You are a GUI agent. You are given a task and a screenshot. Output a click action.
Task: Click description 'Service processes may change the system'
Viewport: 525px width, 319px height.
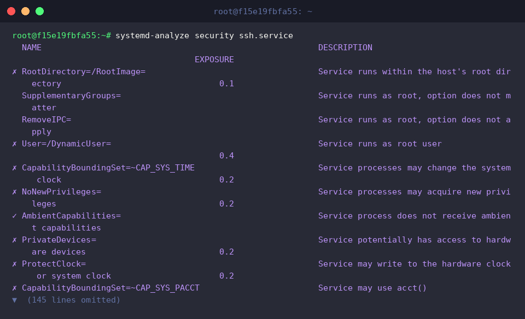click(x=415, y=168)
